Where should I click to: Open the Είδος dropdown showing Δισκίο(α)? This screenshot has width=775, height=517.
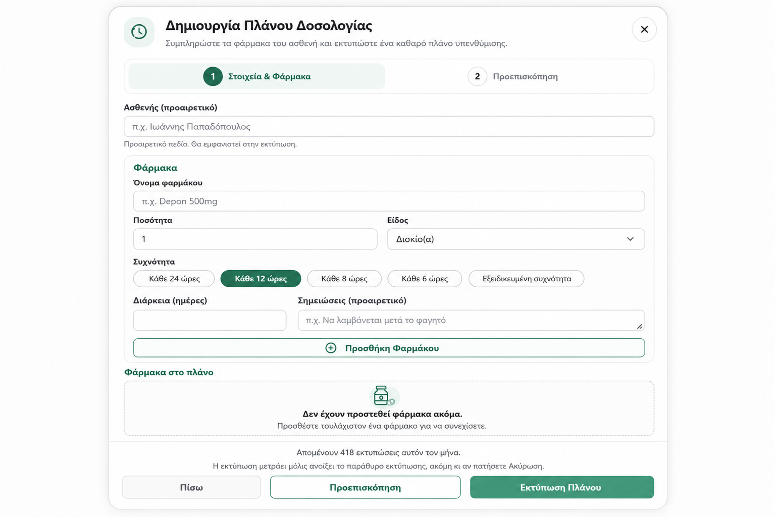pos(515,239)
